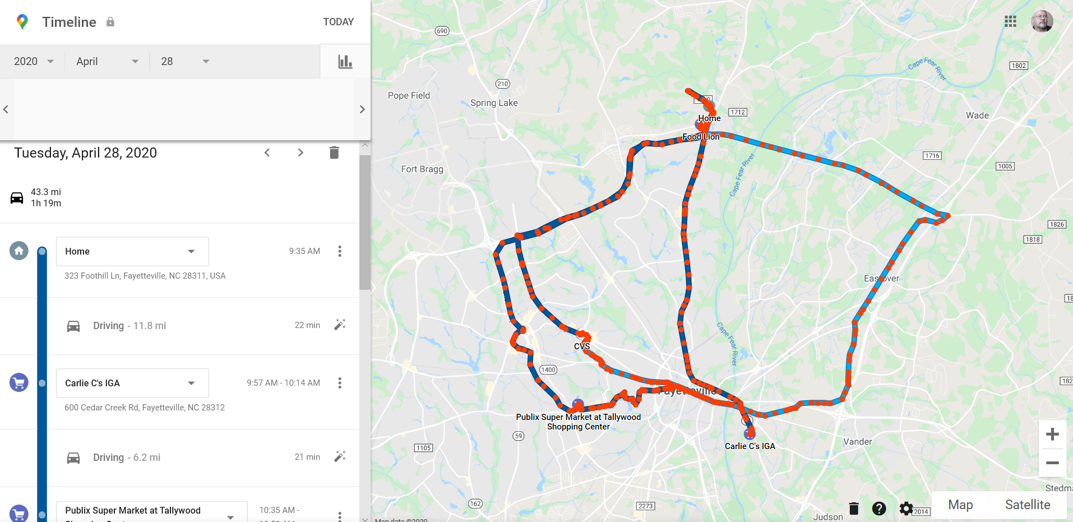
Task: Expand the Carlie C's IGA place dropdown
Action: 132,383
